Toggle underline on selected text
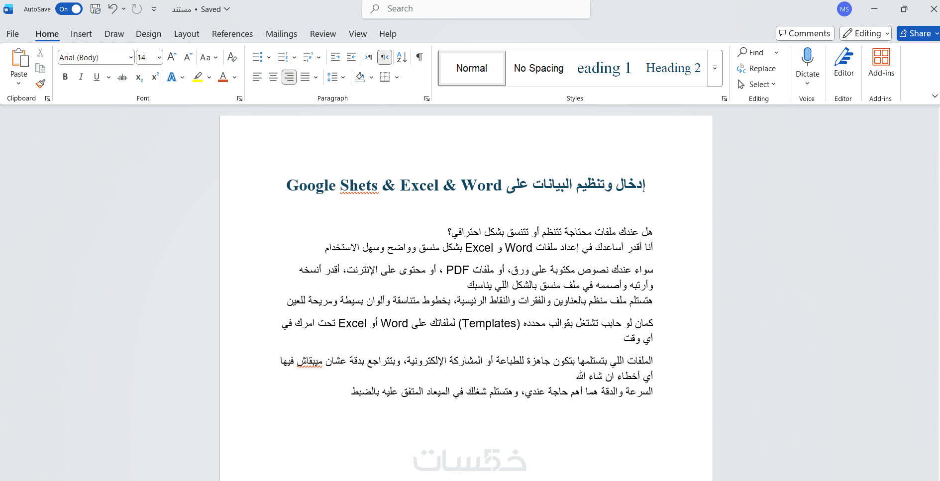Image resolution: width=940 pixels, height=481 pixels. [97, 77]
